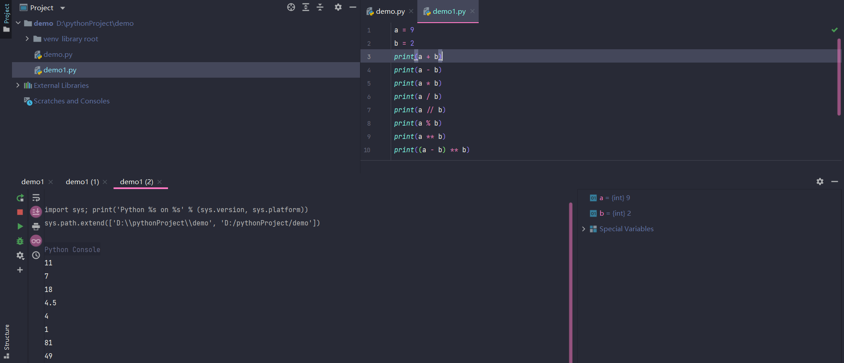
Task: Stop the console with red square
Action: [20, 212]
